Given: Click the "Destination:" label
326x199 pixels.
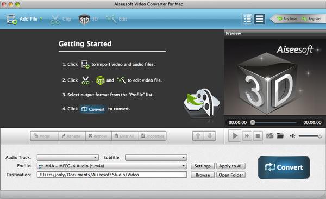Looking at the screenshot, I should click(18, 175).
